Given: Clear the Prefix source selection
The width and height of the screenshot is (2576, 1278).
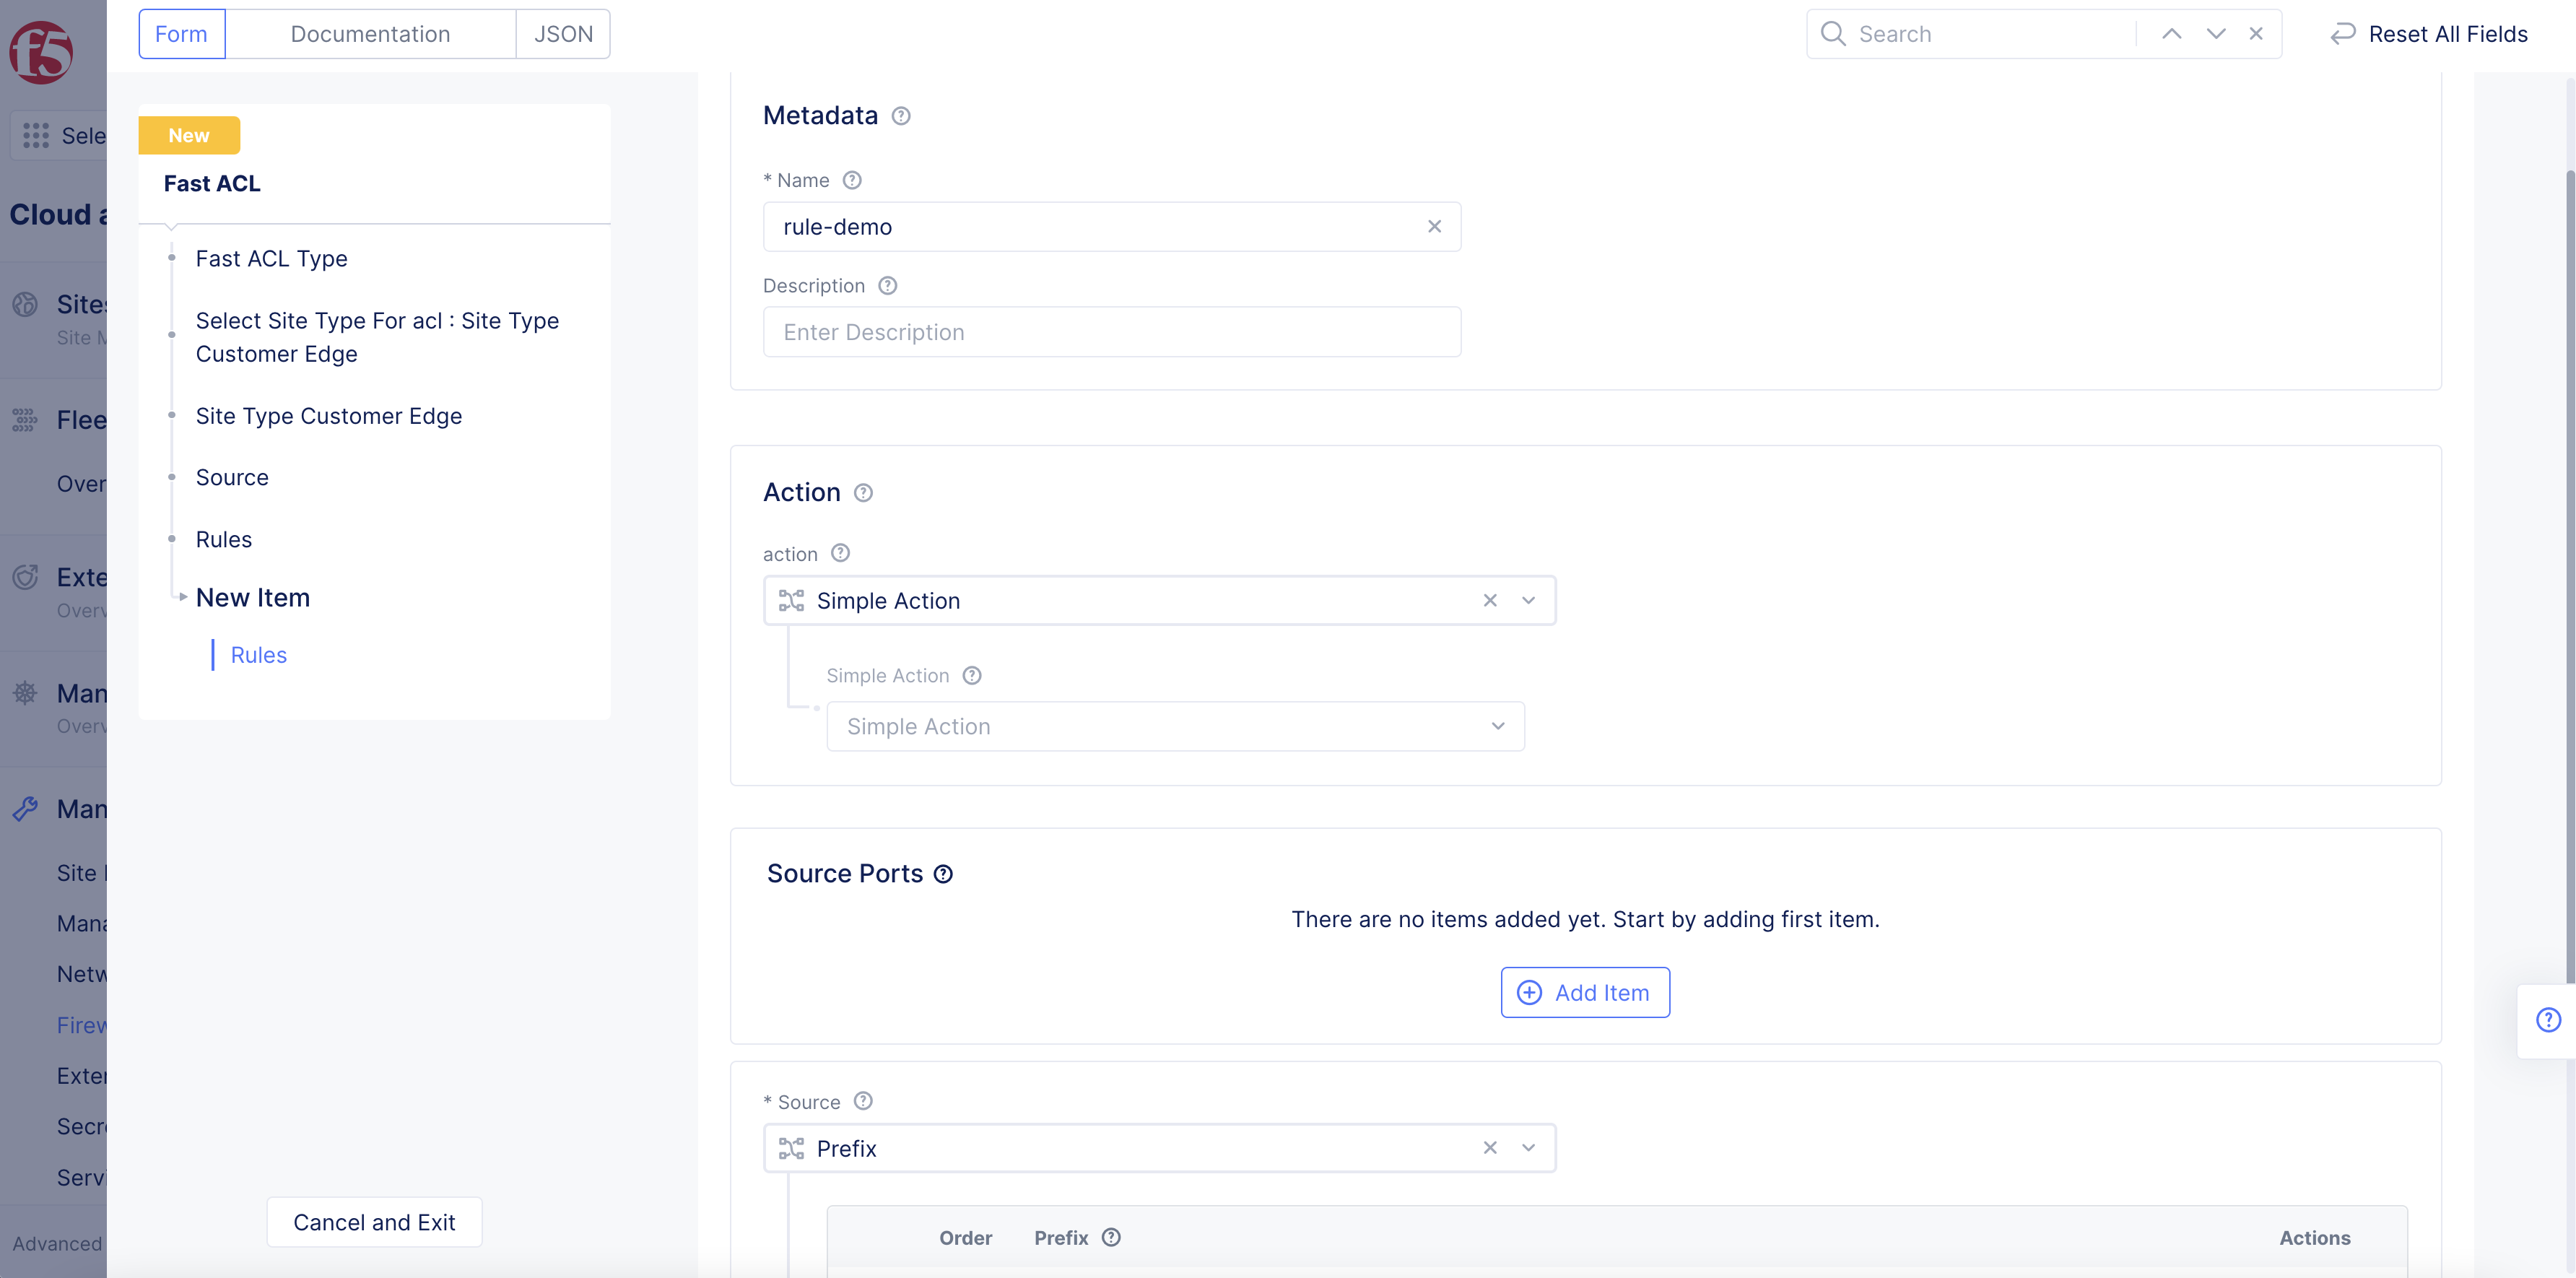Looking at the screenshot, I should point(1489,1148).
